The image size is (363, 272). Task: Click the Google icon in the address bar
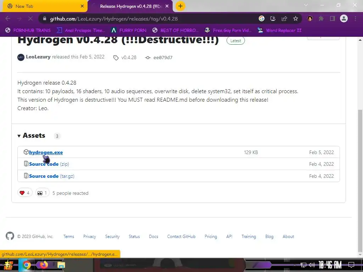click(261, 18)
